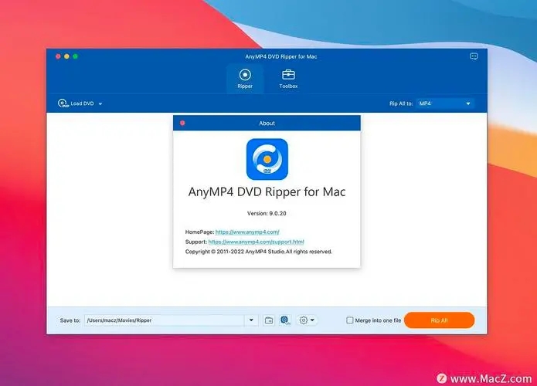The width and height of the screenshot is (537, 386).
Task: Click the Load DVD disc icon
Action: 63,103
